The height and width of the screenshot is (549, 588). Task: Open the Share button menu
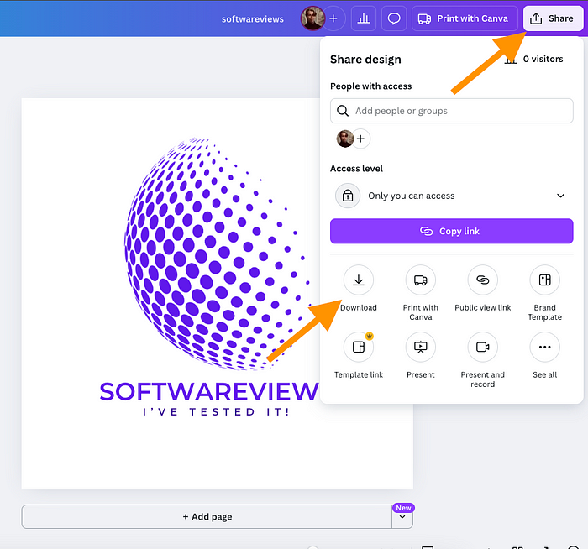point(553,18)
